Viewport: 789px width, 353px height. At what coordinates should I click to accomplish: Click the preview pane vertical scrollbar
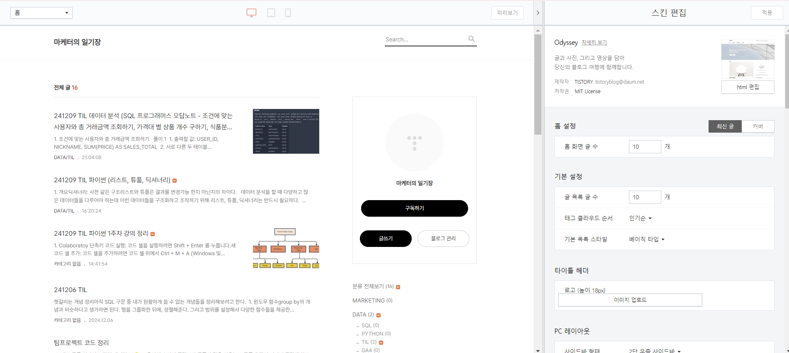pos(538,85)
